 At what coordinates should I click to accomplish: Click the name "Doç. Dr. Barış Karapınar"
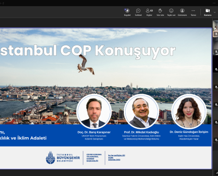pyautogui.click(x=94, y=132)
